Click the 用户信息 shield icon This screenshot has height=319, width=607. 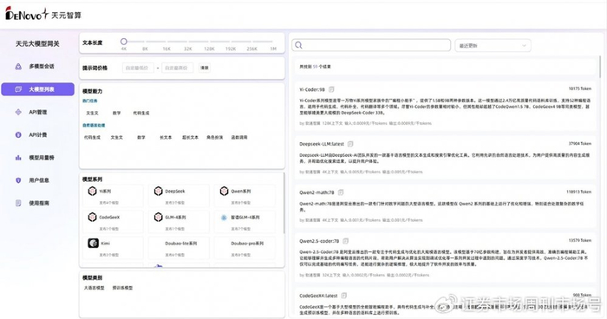pyautogui.click(x=18, y=180)
